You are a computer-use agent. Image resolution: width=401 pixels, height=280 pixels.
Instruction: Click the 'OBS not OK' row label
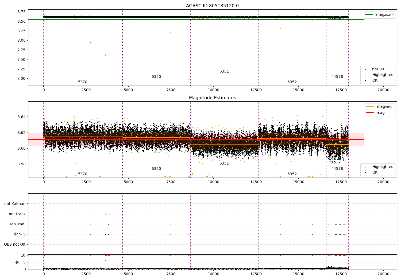pyautogui.click(x=15, y=245)
